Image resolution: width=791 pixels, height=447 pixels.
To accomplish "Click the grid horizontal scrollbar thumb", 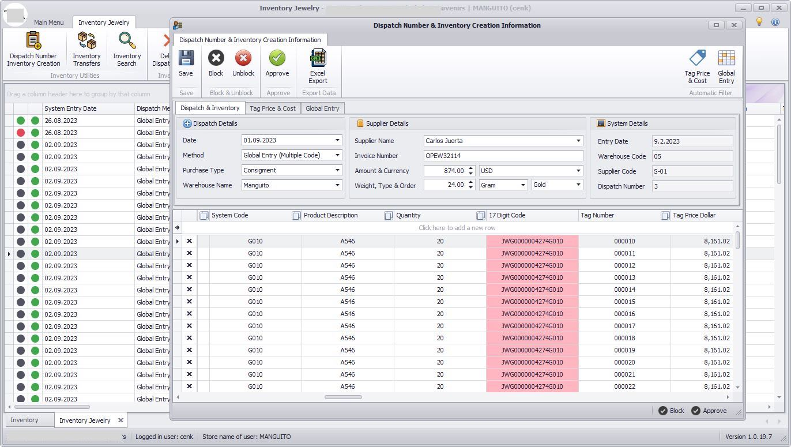I will [x=343, y=397].
